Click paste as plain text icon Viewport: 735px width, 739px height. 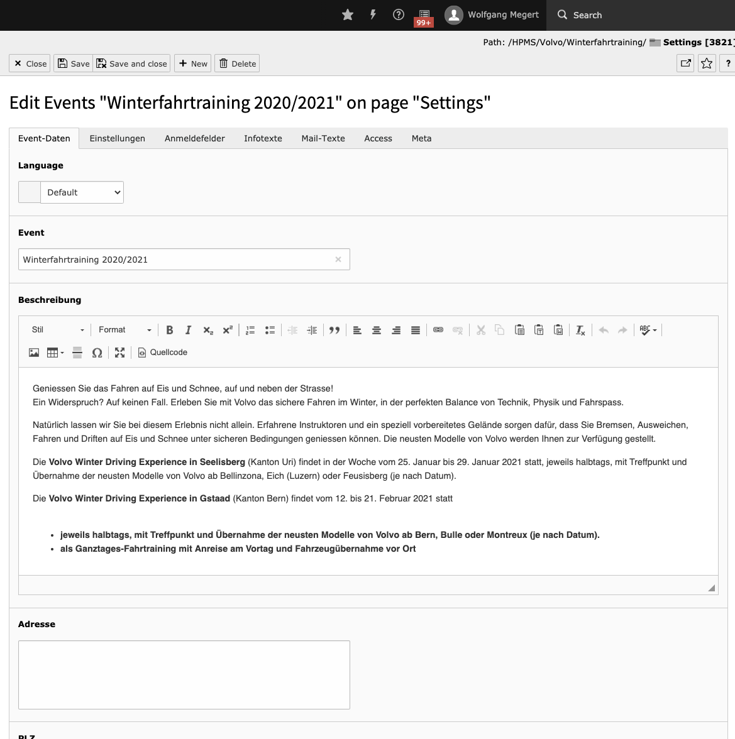(x=539, y=330)
